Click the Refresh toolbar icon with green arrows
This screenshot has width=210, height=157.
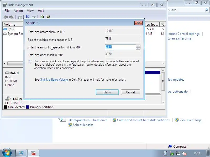[42, 17]
